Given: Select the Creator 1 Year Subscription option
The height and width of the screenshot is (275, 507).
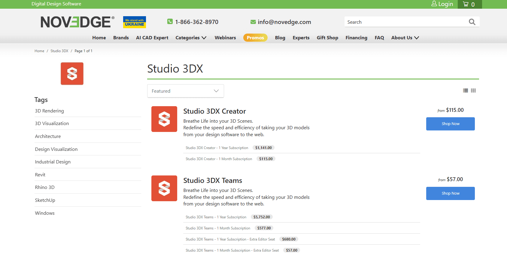Looking at the screenshot, I should (217, 148).
